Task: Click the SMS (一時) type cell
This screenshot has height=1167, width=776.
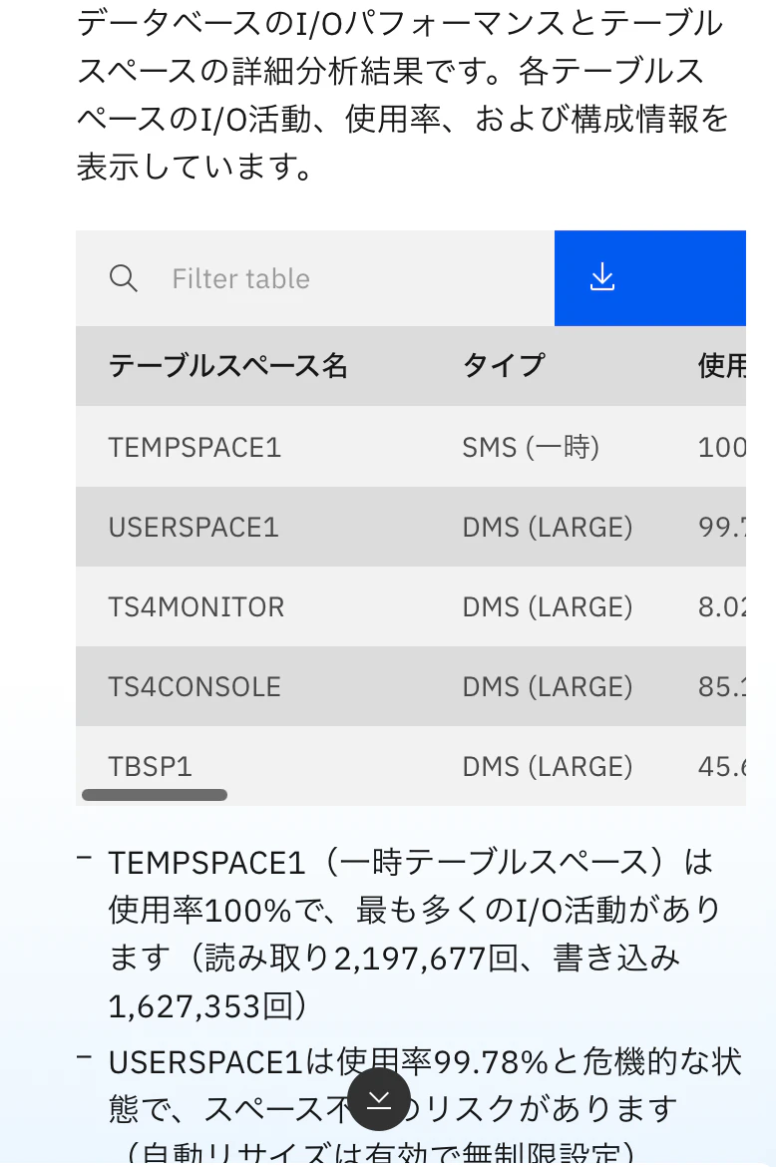Action: [528, 447]
